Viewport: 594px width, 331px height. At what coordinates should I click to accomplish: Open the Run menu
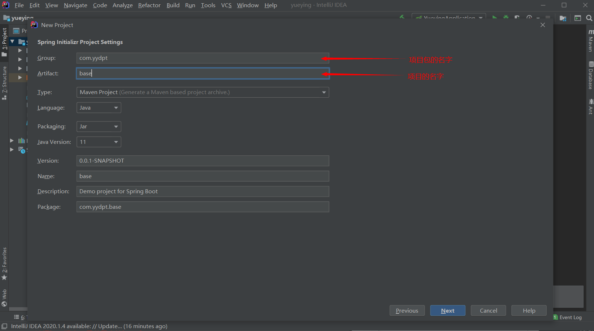(x=190, y=5)
